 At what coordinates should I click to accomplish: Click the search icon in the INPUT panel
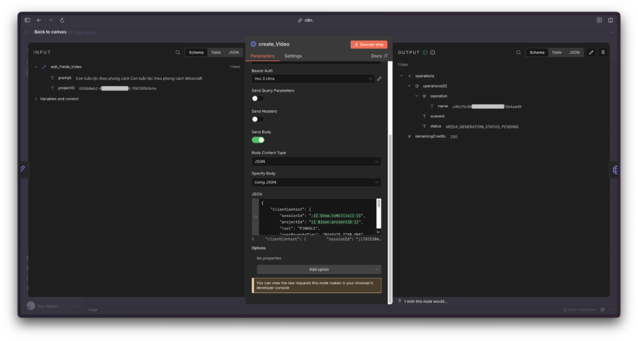click(x=178, y=52)
